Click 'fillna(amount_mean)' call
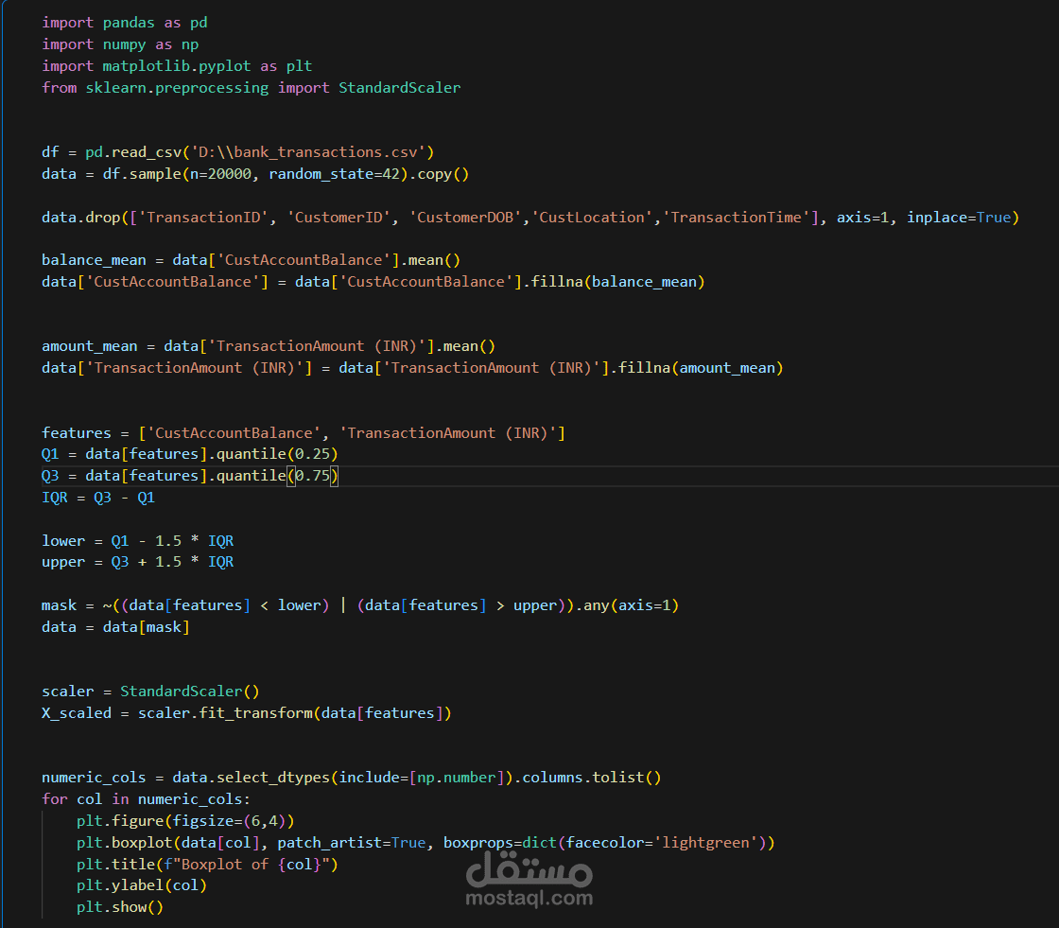 701,368
